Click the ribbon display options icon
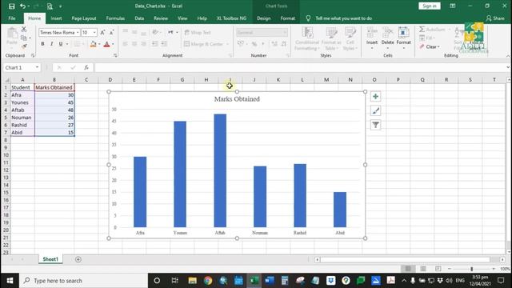Image resolution: width=512 pixels, height=288 pixels. pos(453,6)
